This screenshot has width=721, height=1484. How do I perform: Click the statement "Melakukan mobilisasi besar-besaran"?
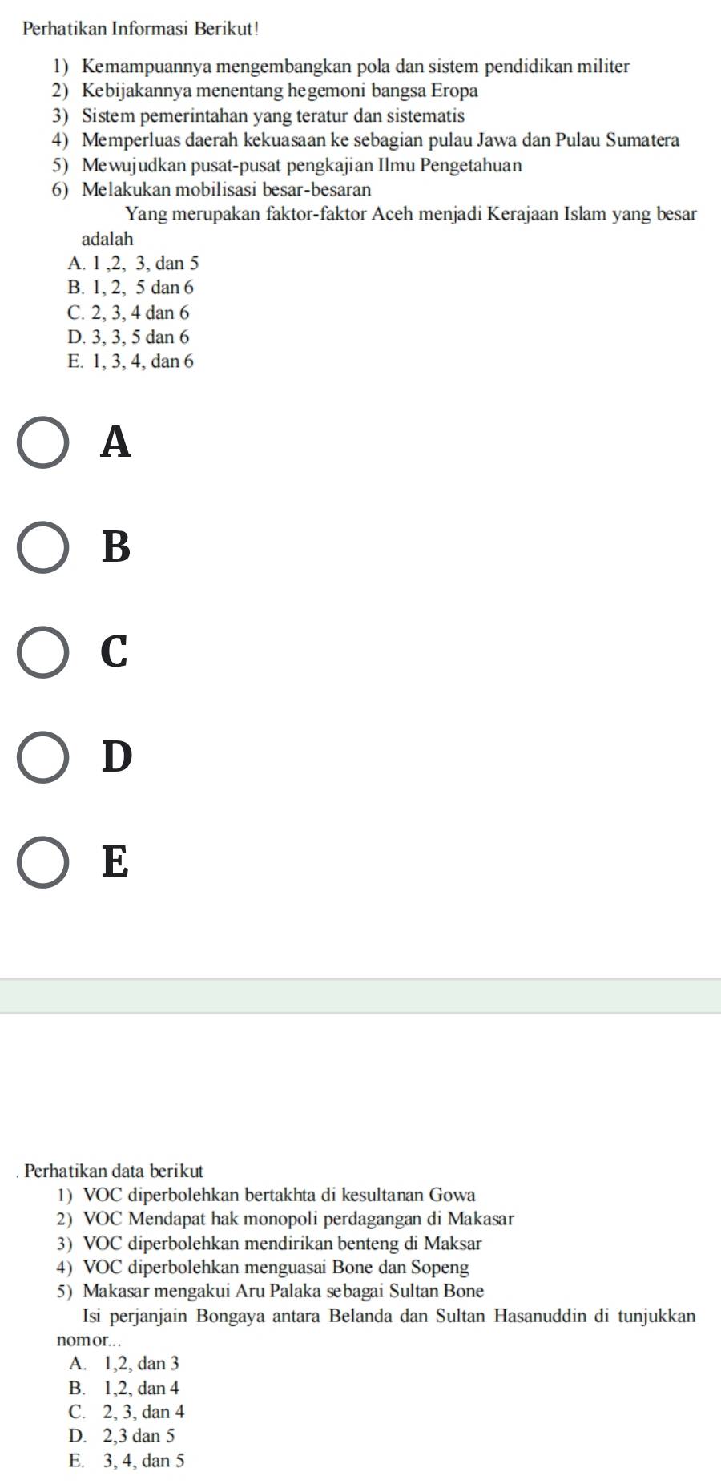(x=227, y=190)
